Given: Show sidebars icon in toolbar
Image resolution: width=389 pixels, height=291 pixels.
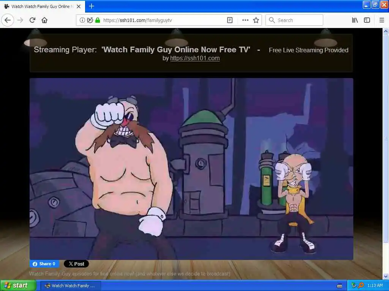Looking at the screenshot, I should coord(367,20).
